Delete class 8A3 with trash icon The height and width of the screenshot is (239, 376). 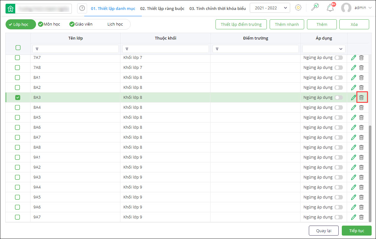pyautogui.click(x=361, y=98)
